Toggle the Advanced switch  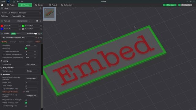coord(36,34)
